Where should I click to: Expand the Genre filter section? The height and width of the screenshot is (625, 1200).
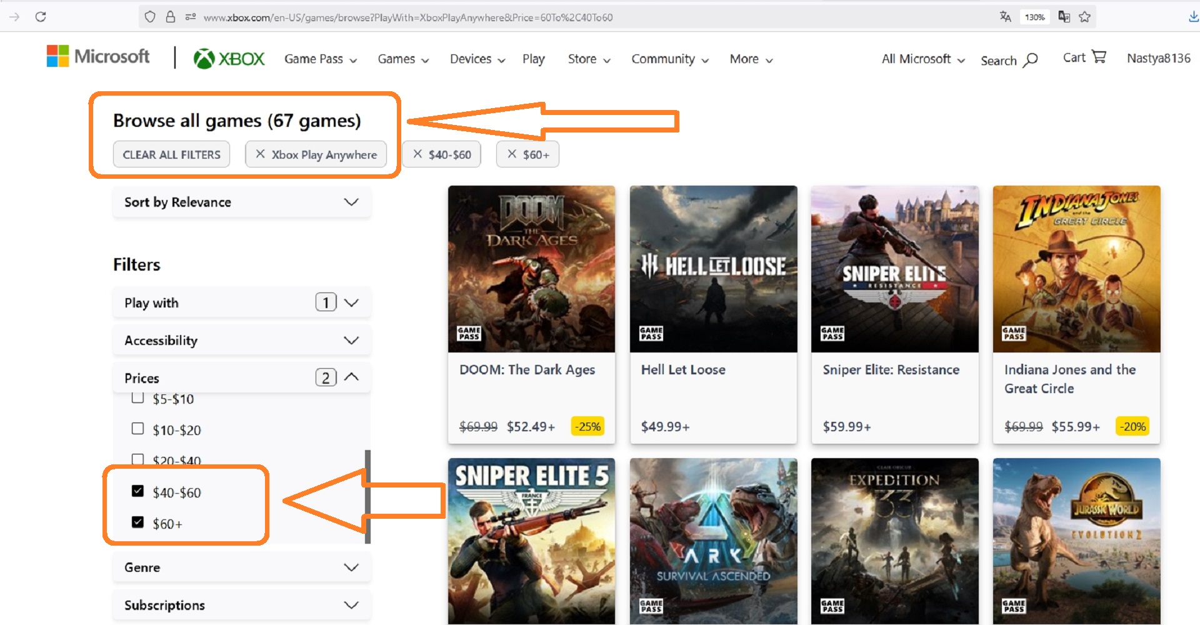[x=242, y=567]
